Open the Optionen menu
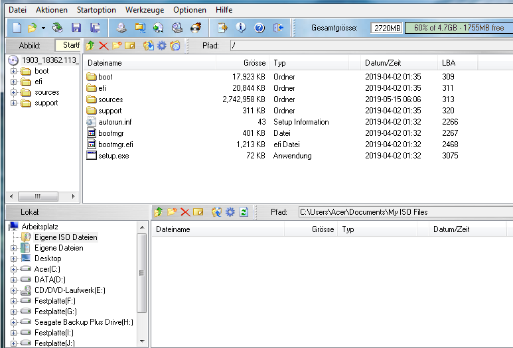513x348 pixels. pyautogui.click(x=190, y=10)
